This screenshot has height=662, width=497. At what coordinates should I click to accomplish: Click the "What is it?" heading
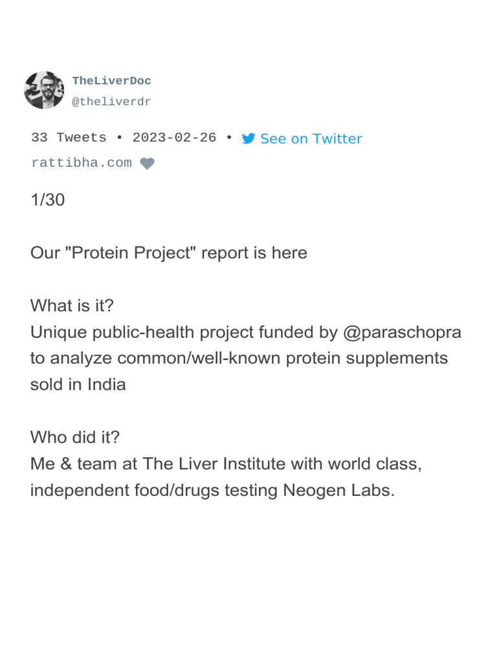pyautogui.click(x=72, y=306)
